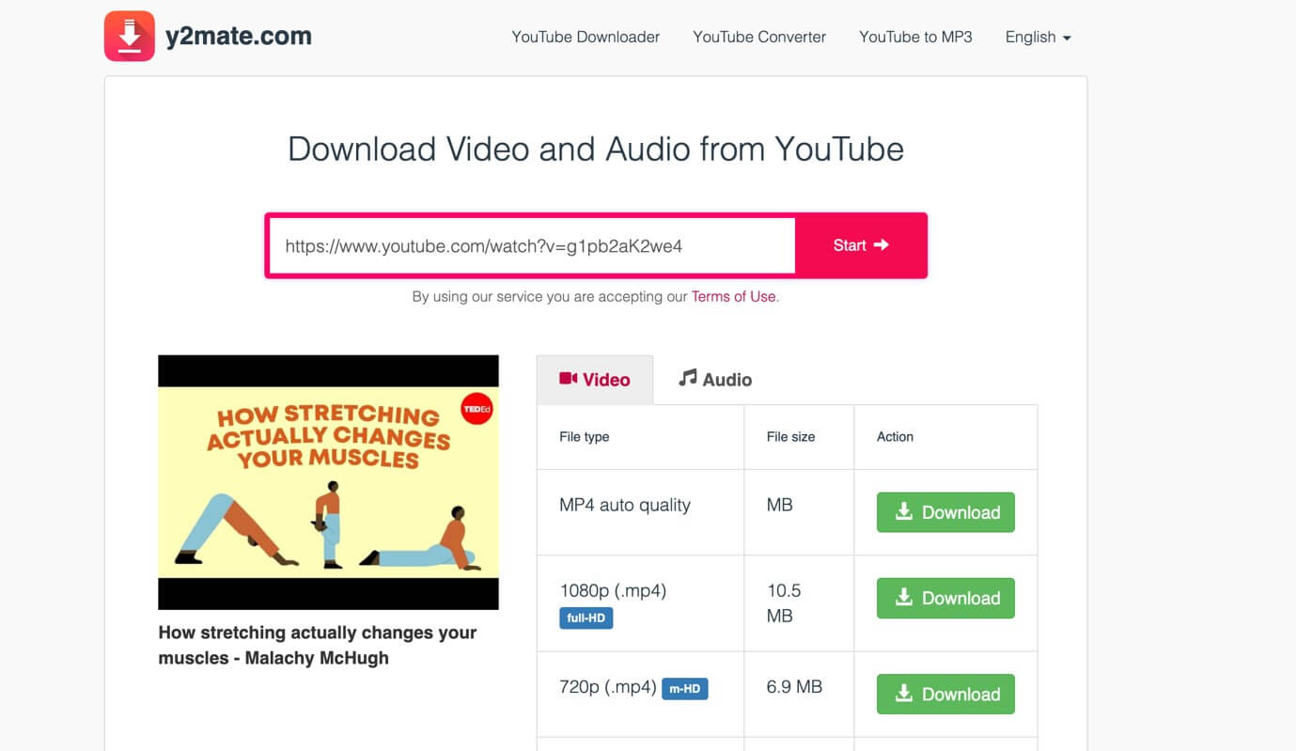Click the '720p (.mp4)' label
Image resolution: width=1296 pixels, height=751 pixels.
607,687
